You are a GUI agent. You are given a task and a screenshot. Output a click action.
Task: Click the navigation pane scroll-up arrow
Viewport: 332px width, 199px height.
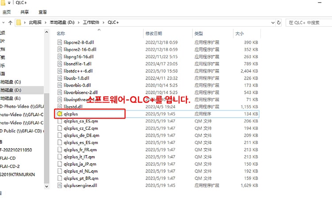(46, 32)
